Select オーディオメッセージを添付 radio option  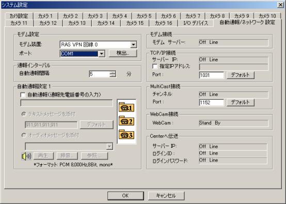coord(24,135)
